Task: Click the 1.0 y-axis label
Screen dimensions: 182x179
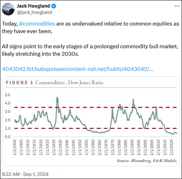Action: click(x=8, y=128)
